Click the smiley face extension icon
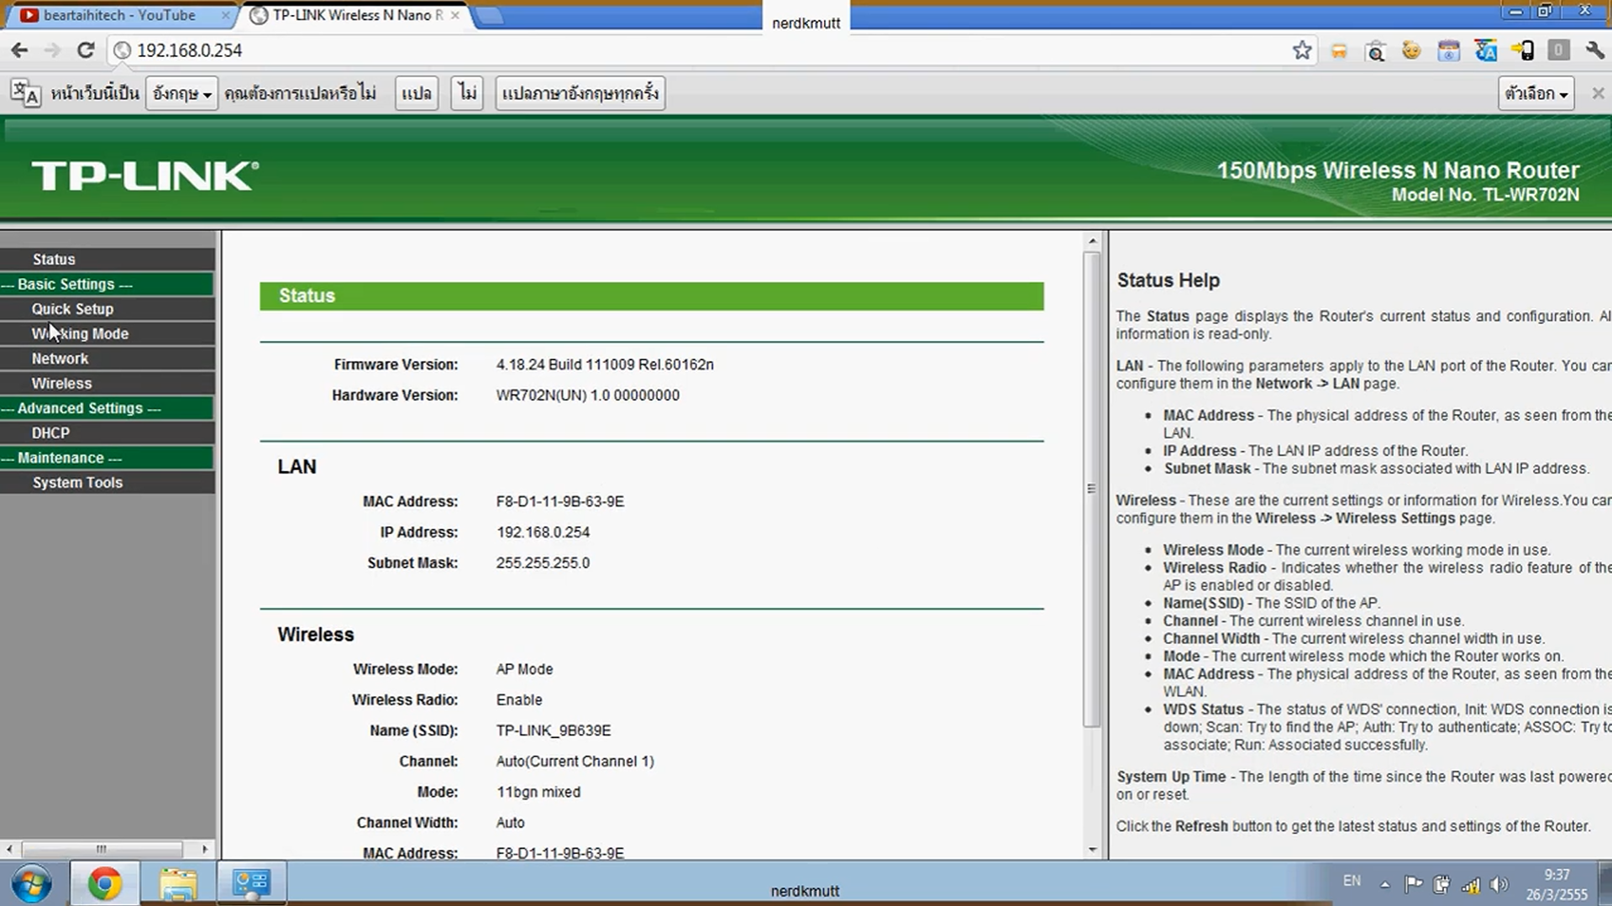Viewport: 1612px width, 906px height. pyautogui.click(x=1411, y=51)
